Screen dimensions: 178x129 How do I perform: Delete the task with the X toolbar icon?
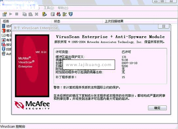pyautogui.click(x=37, y=14)
